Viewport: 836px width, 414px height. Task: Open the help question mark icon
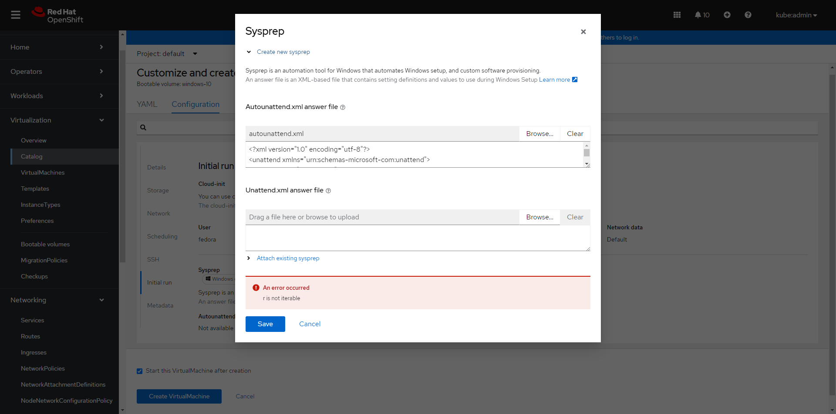click(x=748, y=15)
